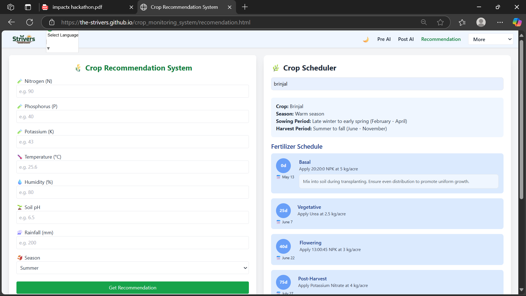Click the Strivers logo
This screenshot has width=526, height=296.
(24, 39)
